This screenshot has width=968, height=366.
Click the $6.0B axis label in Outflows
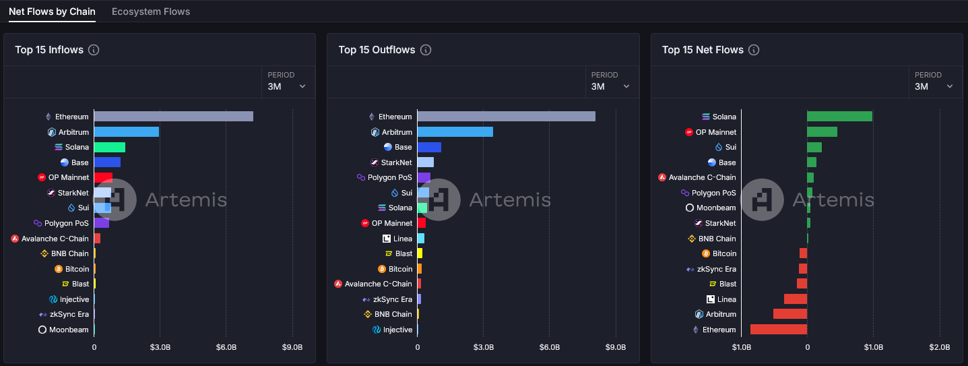[x=550, y=347]
